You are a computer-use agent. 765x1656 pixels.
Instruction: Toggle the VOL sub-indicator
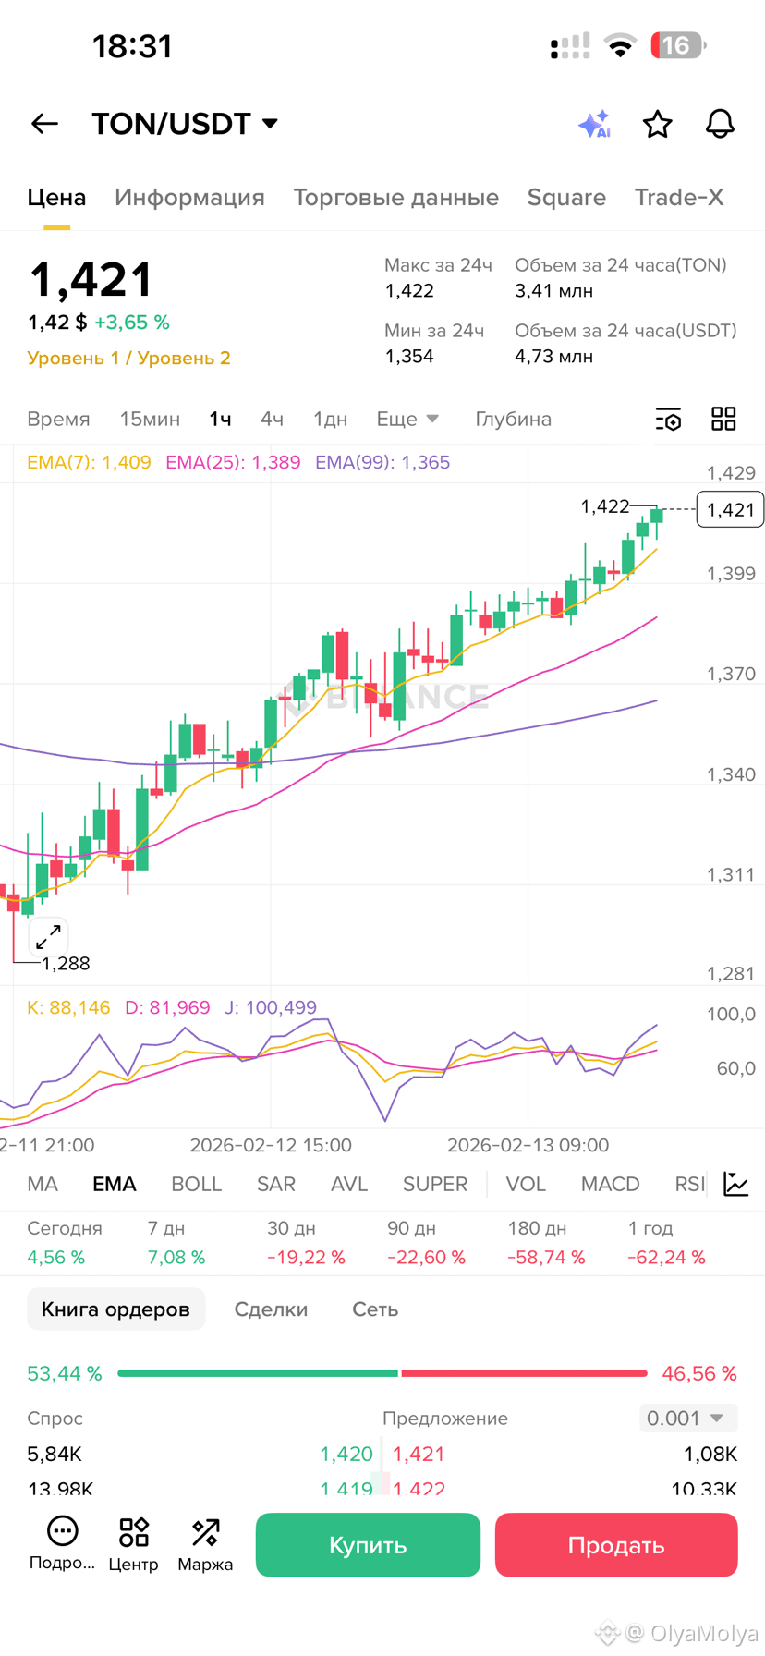(526, 1184)
